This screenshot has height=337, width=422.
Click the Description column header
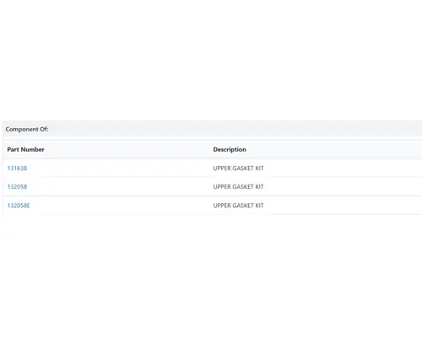230,149
